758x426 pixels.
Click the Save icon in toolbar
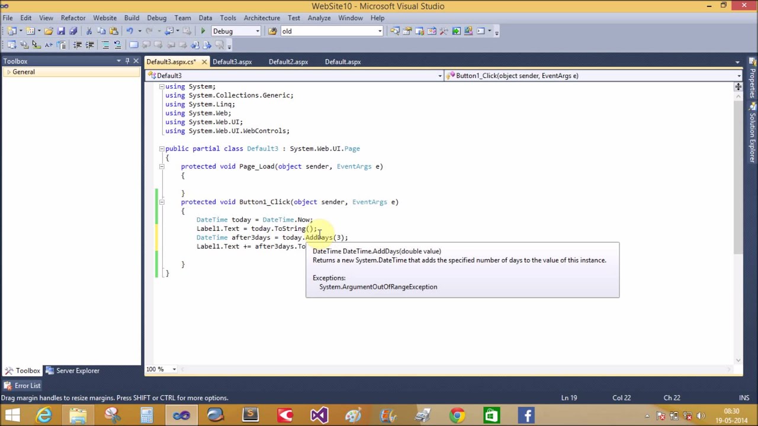click(x=61, y=31)
